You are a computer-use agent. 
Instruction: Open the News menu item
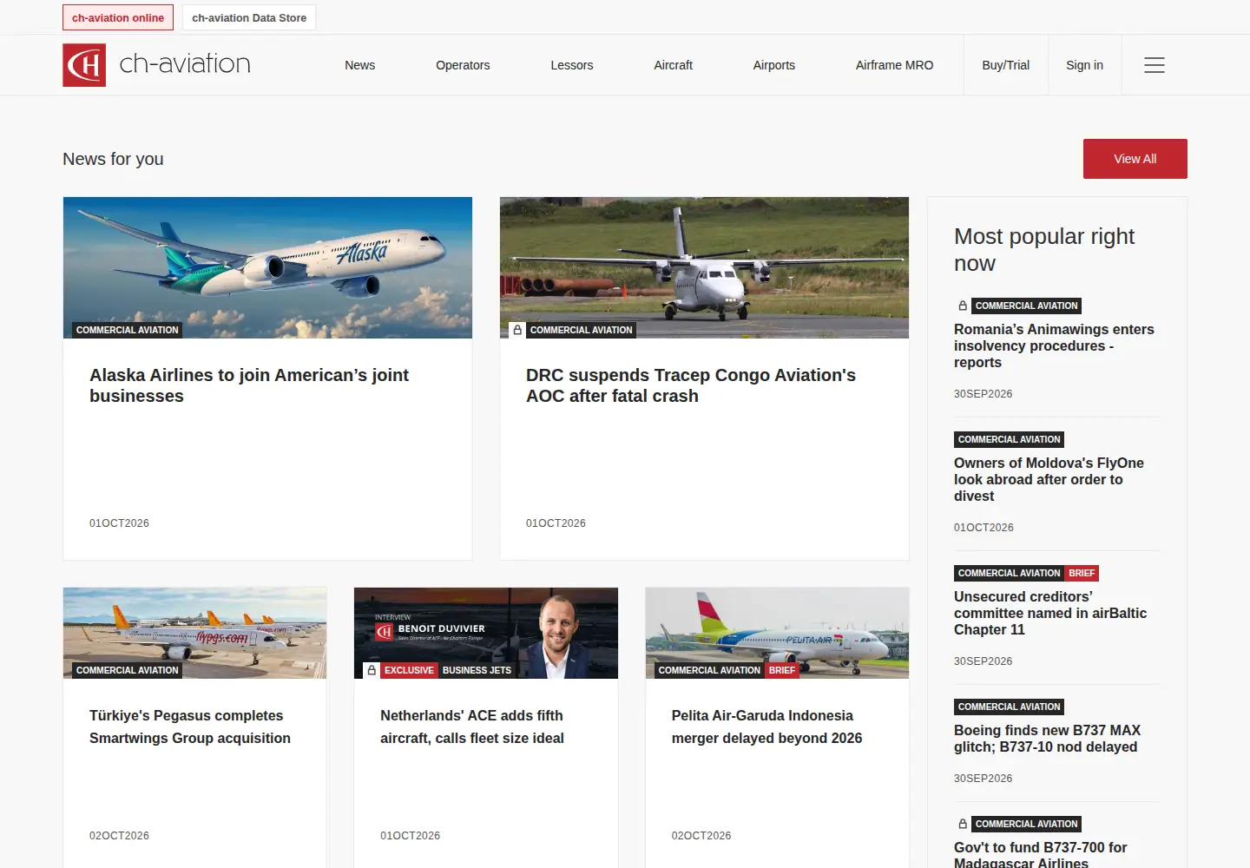[x=360, y=65]
